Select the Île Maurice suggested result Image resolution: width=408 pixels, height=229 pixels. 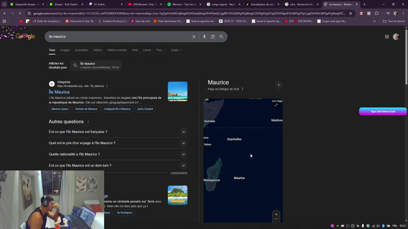coord(96,65)
